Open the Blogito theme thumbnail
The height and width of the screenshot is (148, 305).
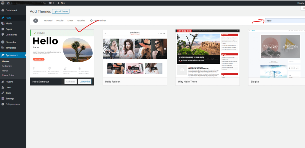[x=277, y=54]
